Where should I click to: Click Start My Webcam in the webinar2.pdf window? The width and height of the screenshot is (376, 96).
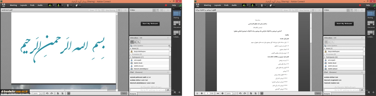tap(150, 23)
